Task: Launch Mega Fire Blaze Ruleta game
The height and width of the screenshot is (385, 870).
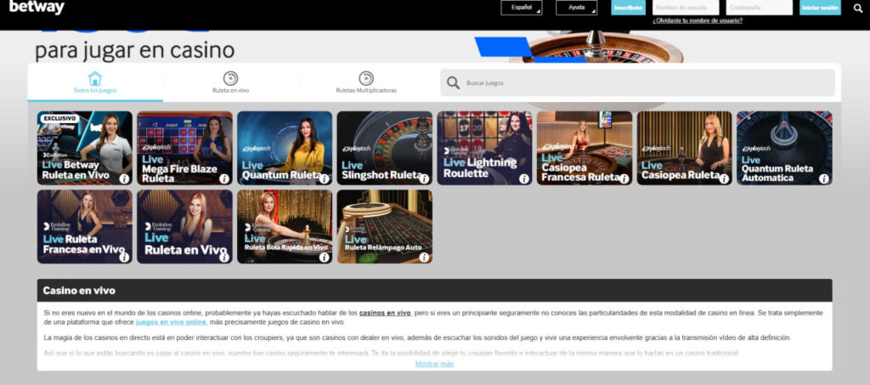Action: pyautogui.click(x=184, y=148)
